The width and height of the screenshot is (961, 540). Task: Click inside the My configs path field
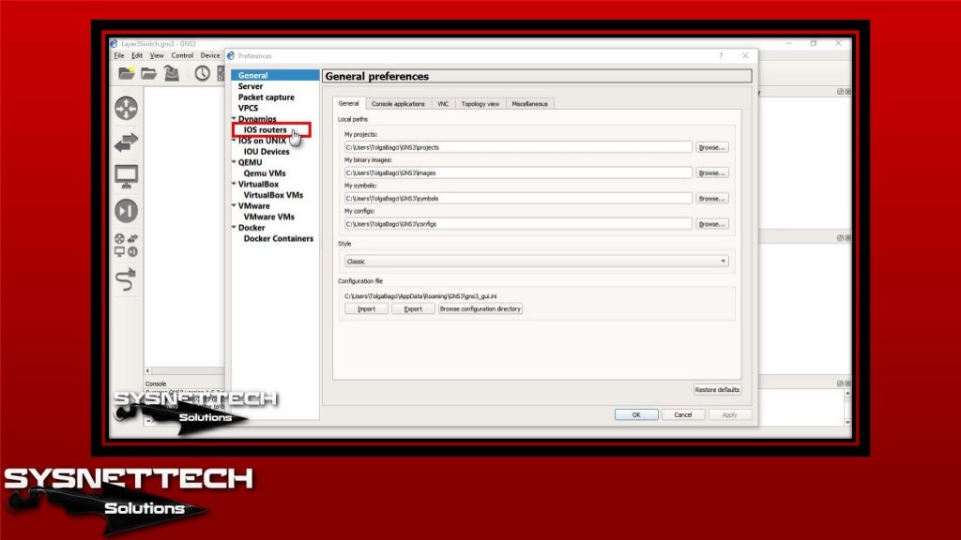pyautogui.click(x=518, y=224)
